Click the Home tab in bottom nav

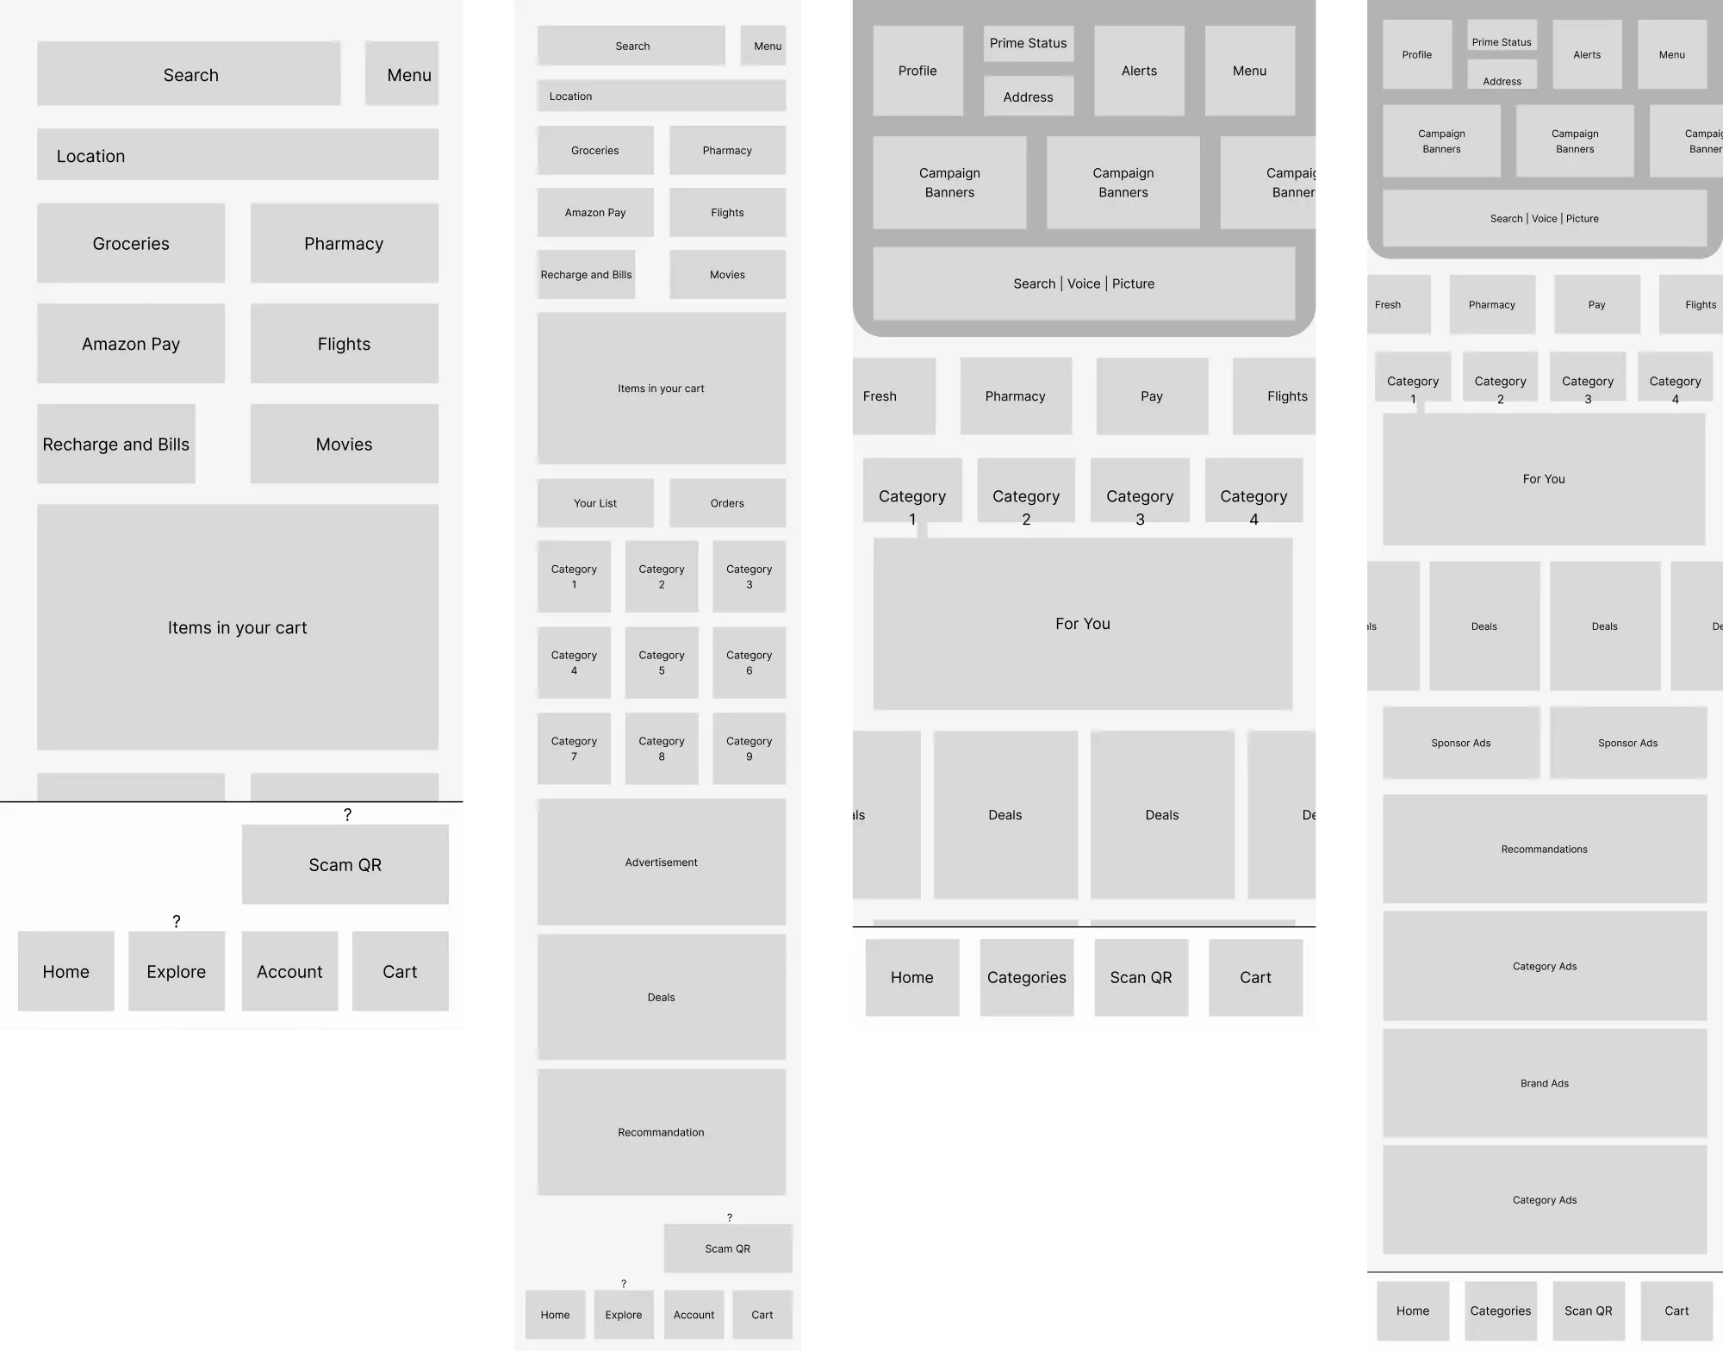pyautogui.click(x=65, y=970)
